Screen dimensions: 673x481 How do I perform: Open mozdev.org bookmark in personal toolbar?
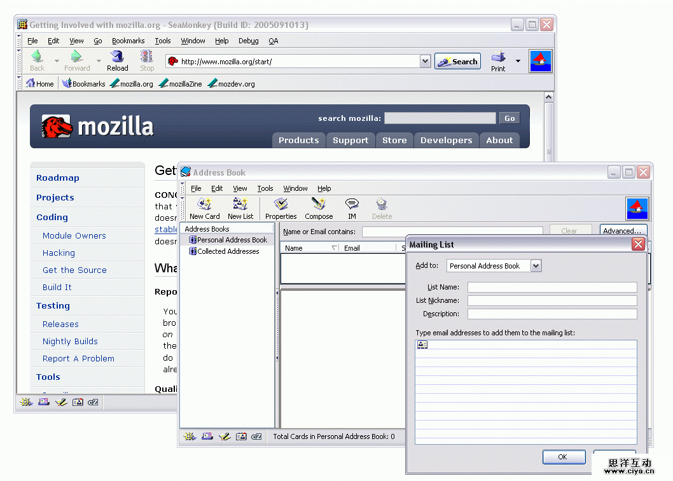(x=232, y=84)
